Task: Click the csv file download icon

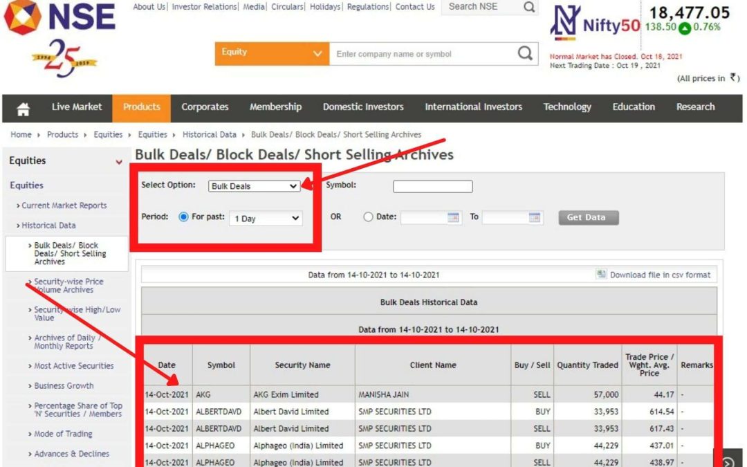Action: coord(601,274)
